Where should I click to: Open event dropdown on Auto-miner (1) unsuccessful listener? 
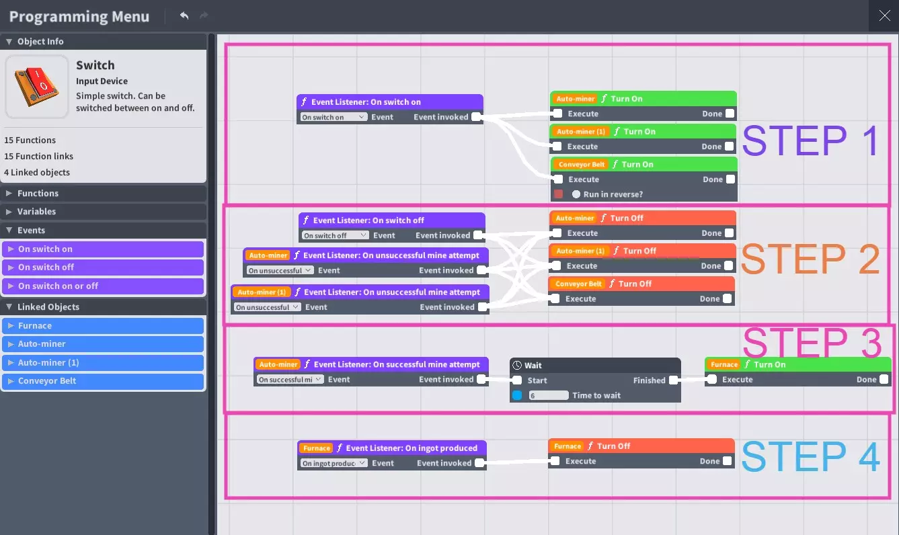click(268, 307)
